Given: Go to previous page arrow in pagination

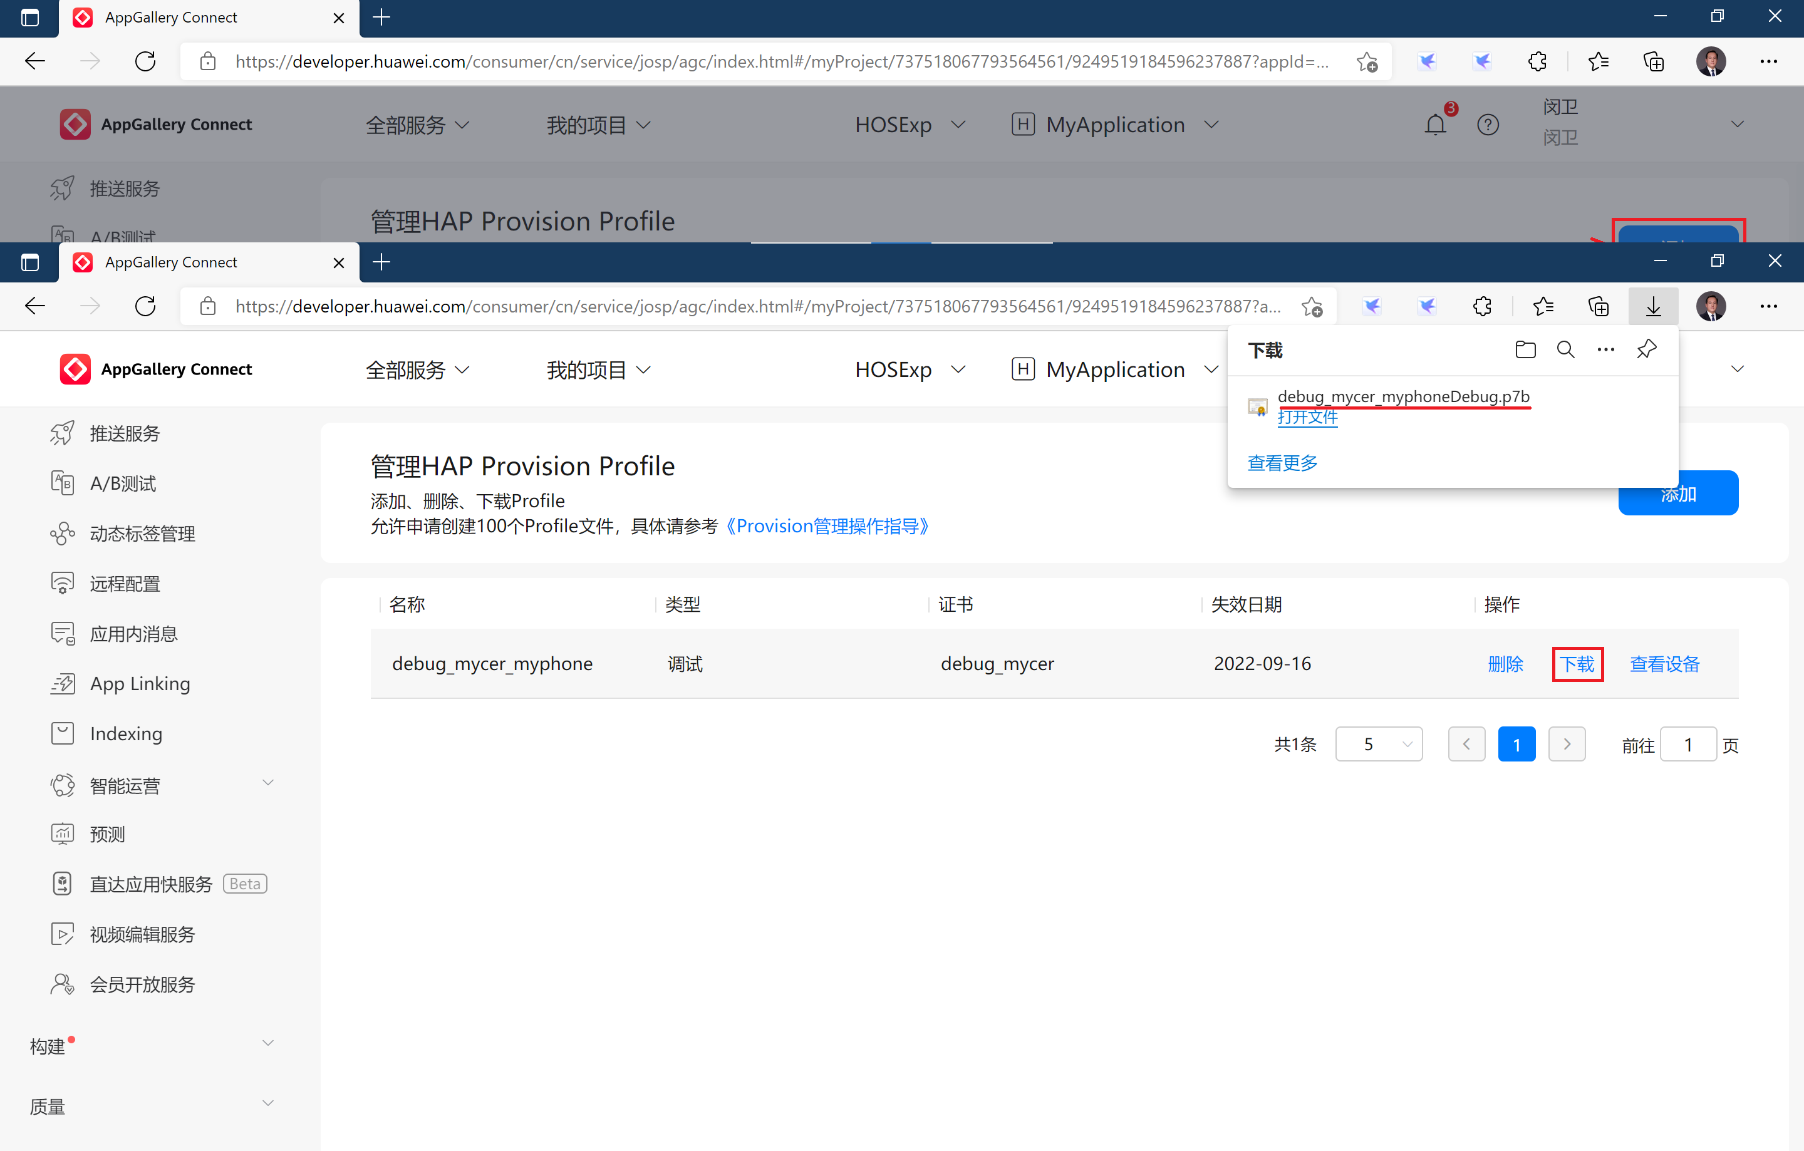Looking at the screenshot, I should click(x=1466, y=745).
